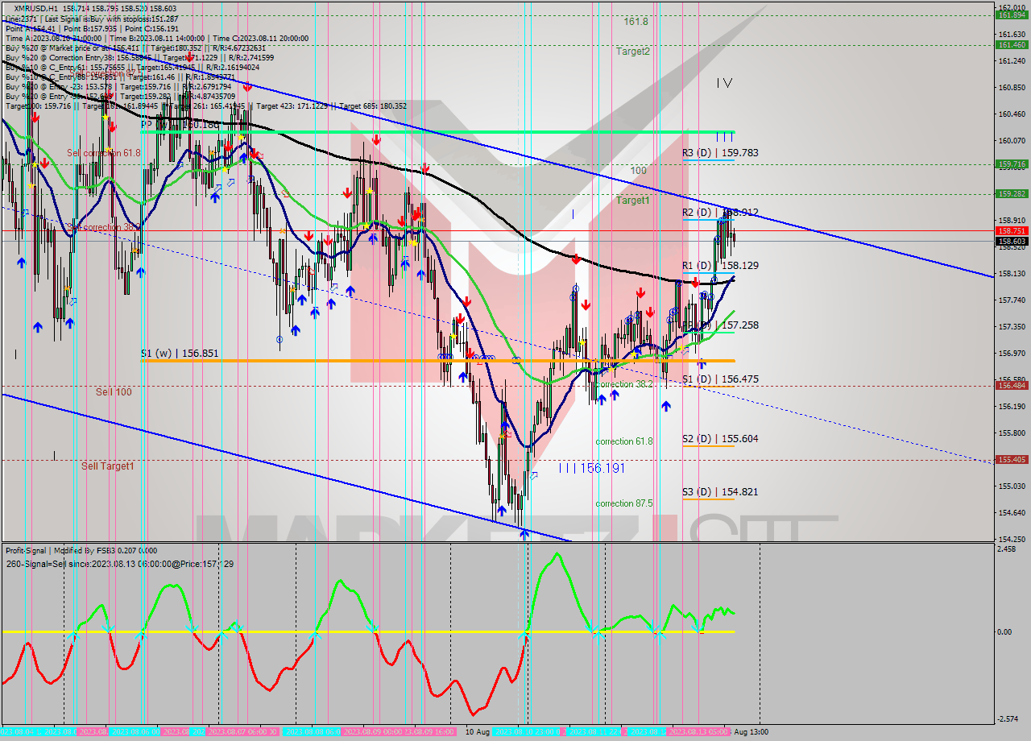Select the R3 (D) 159.783 pivot label
Viewport: 1031px width, 741px height.
click(x=709, y=152)
